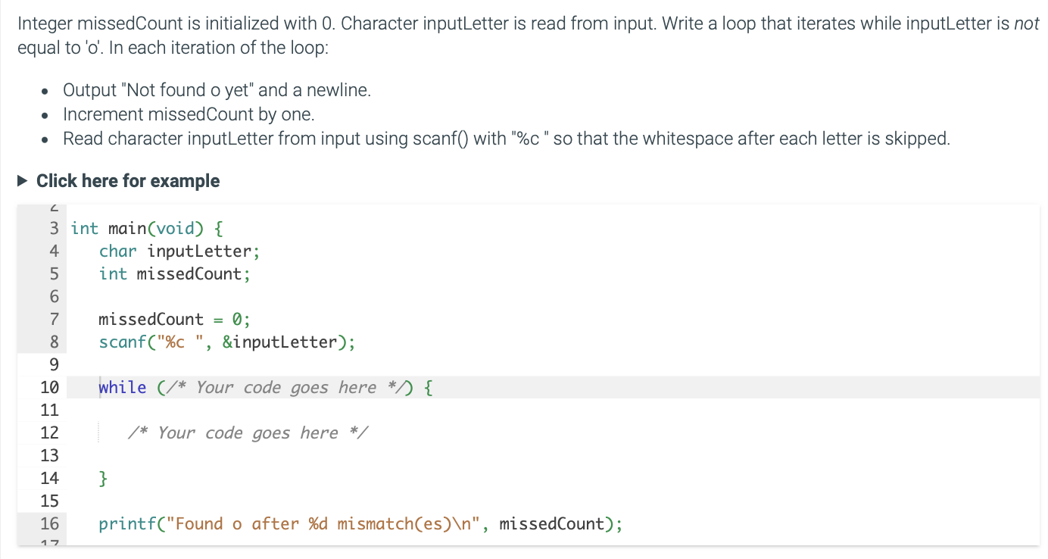
Task: Expand the 'Click here for example' section
Action: 127,180
